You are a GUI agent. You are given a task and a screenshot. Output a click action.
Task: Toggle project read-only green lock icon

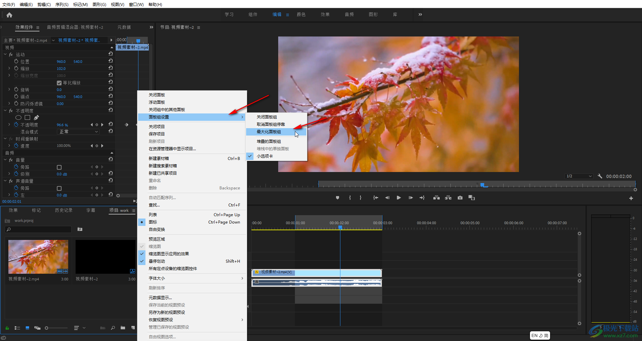(7, 328)
